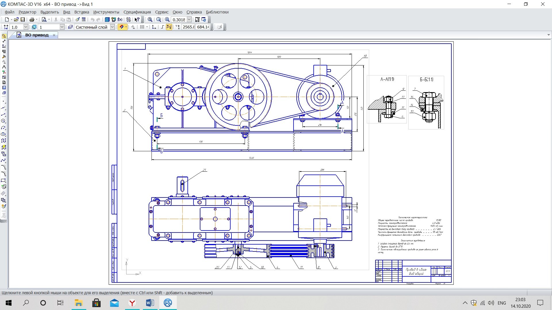The image size is (552, 310).
Task: Expand the view number dropdown showing 1
Action: (62, 27)
